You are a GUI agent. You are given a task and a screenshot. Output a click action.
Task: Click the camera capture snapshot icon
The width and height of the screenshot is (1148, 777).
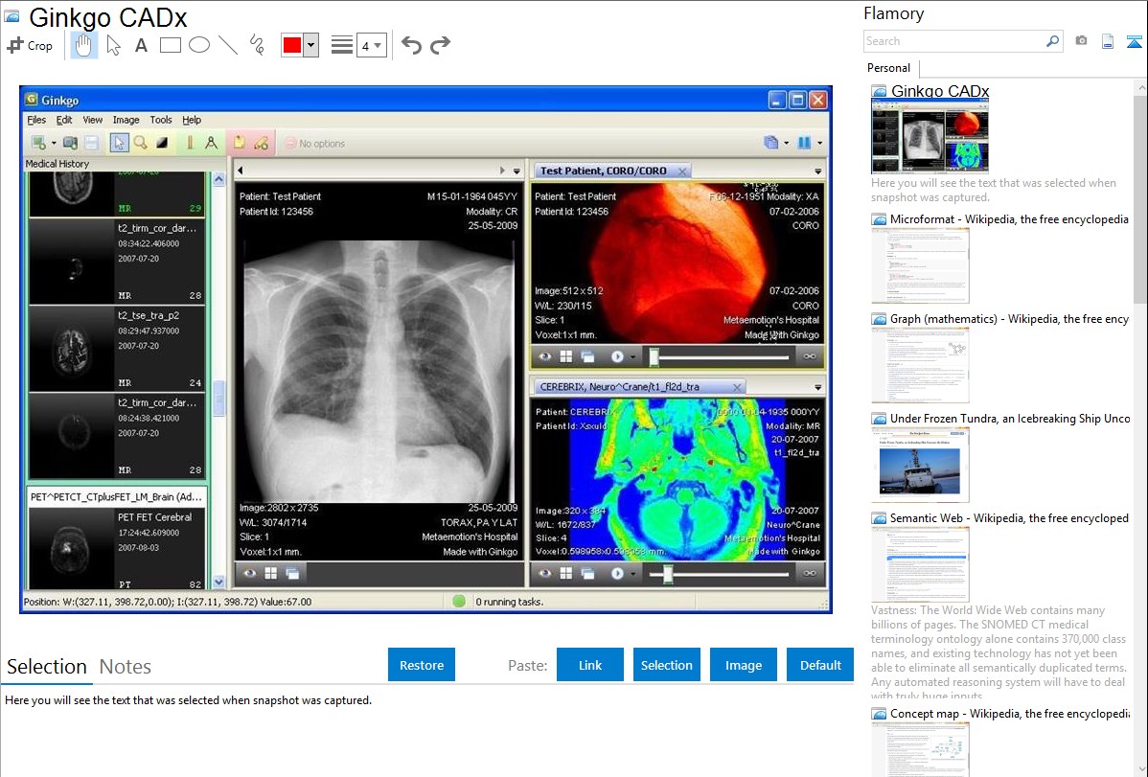point(1081,41)
